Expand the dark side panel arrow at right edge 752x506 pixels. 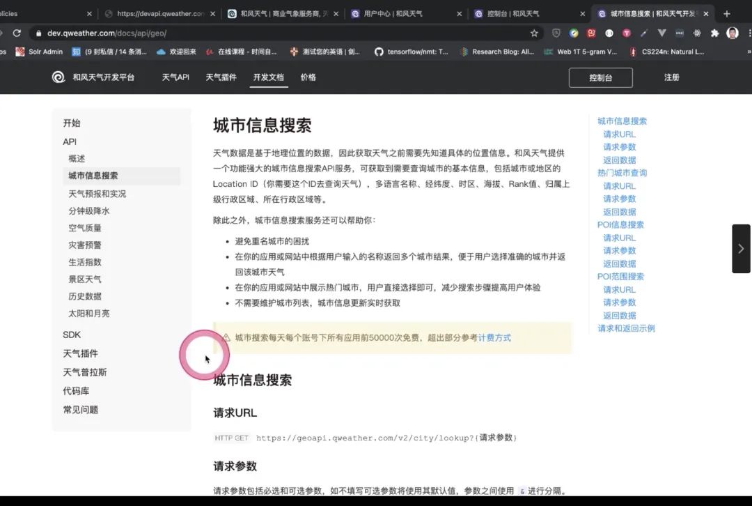(x=741, y=249)
